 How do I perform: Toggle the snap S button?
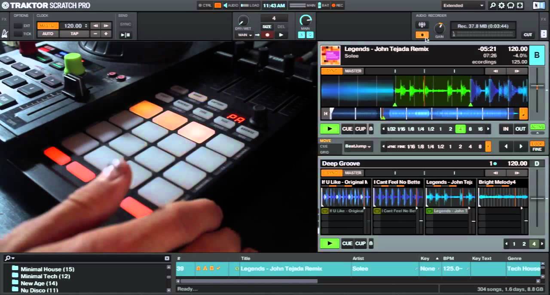[302, 35]
